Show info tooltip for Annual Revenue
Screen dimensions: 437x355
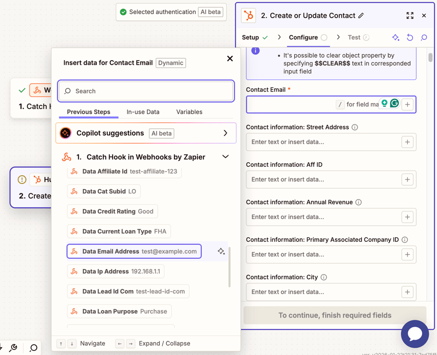click(358, 202)
